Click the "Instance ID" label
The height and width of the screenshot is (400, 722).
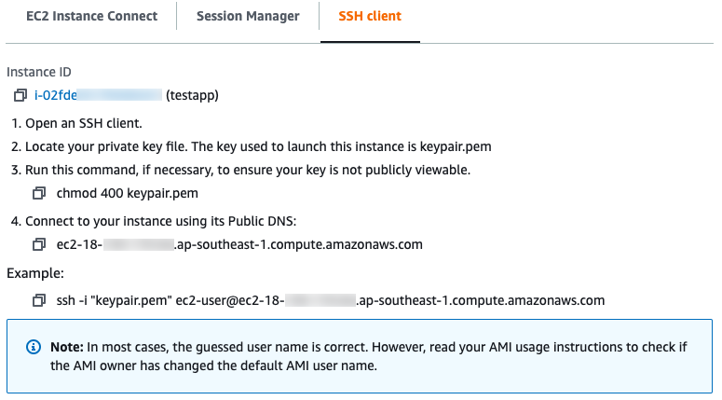coord(39,72)
